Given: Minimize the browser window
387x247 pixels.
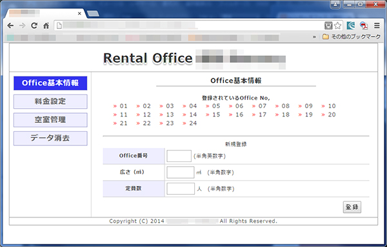Looking at the screenshot, I should [349, 5].
